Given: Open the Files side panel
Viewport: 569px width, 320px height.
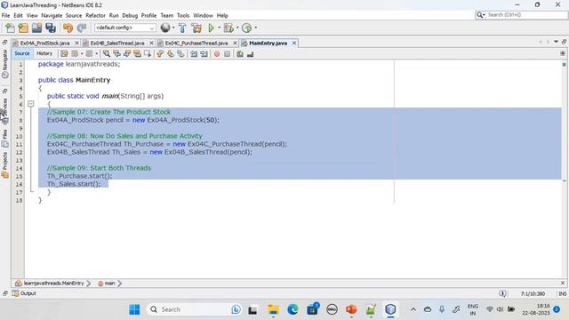Looking at the screenshot, I should [x=5, y=139].
